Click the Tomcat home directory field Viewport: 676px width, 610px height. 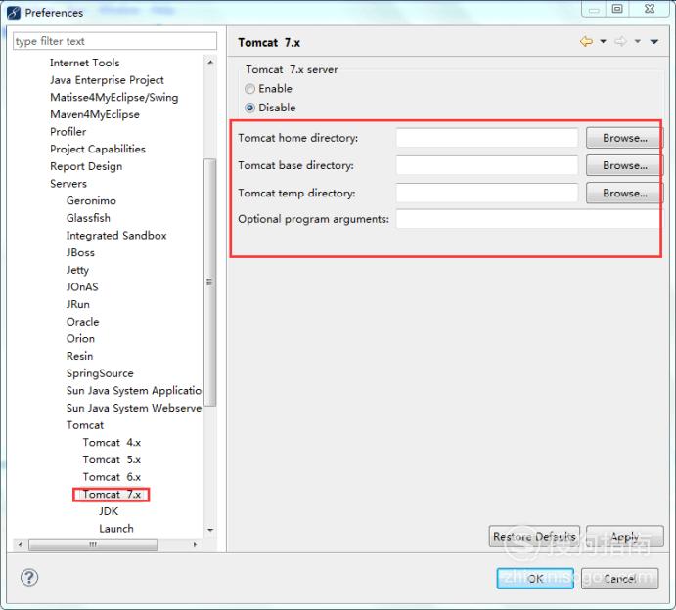click(x=487, y=138)
